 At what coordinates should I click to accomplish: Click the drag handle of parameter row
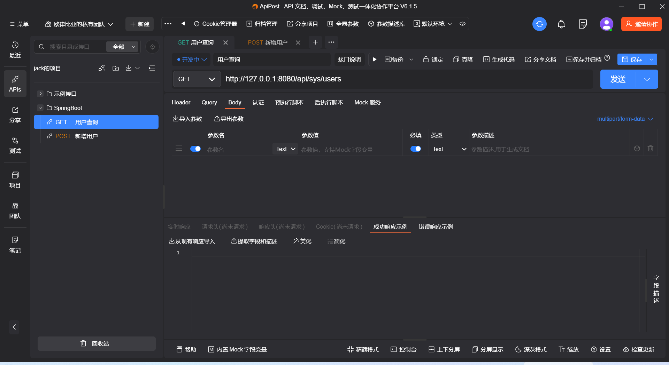(179, 149)
